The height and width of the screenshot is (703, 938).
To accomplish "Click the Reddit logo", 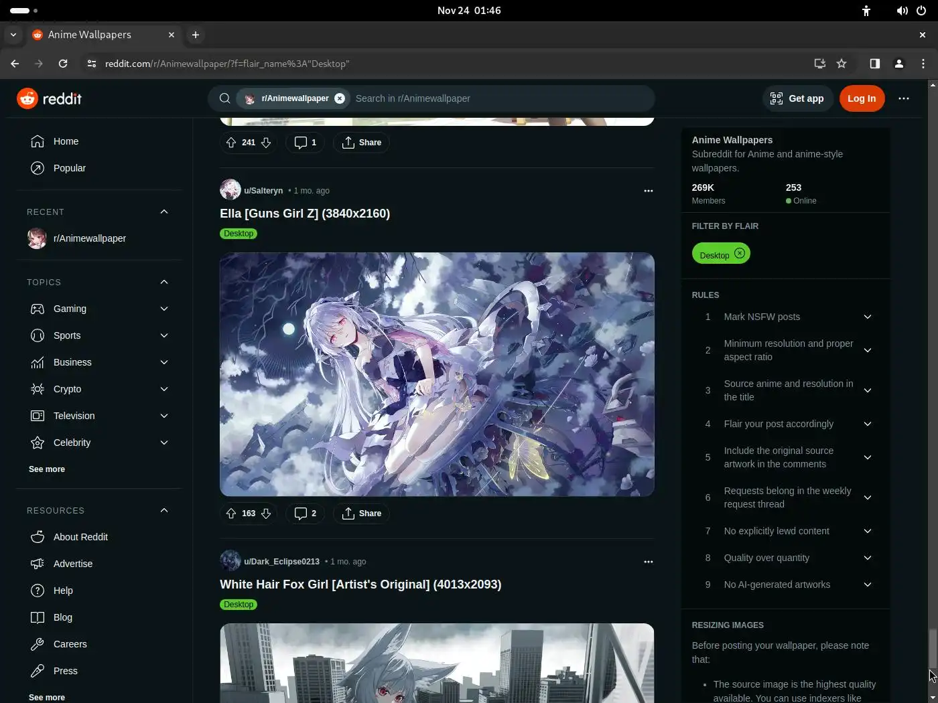I will [49, 98].
